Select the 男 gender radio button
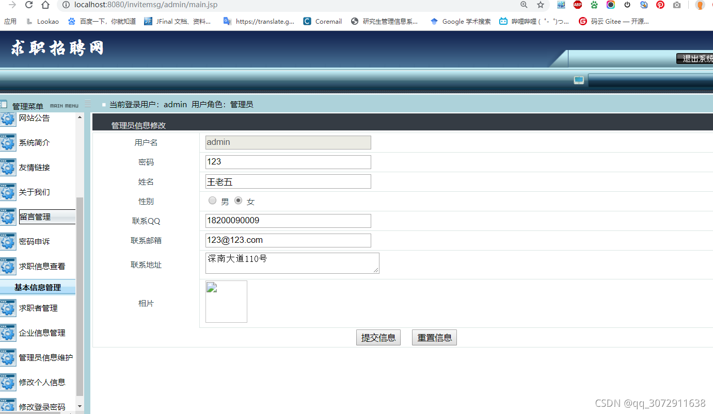Screen dimensions: 713x414 (212, 201)
